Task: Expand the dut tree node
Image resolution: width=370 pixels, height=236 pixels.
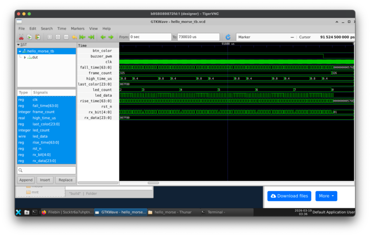Action: [x=25, y=57]
